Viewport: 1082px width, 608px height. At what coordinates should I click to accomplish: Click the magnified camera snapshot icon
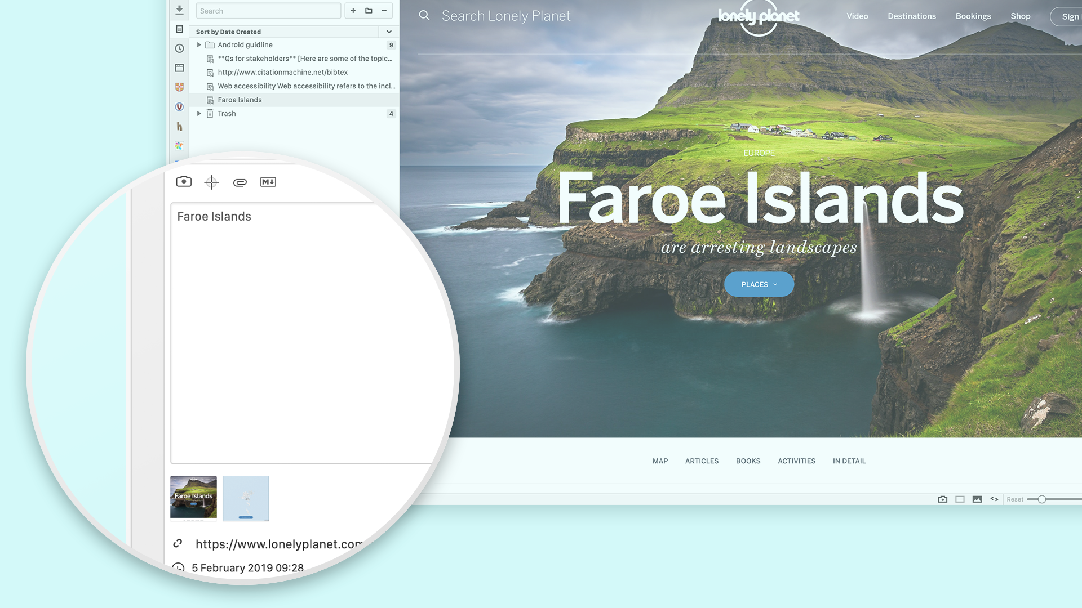[184, 181]
